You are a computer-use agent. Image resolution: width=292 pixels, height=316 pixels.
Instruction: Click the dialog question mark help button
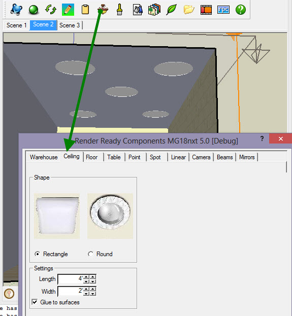262,138
